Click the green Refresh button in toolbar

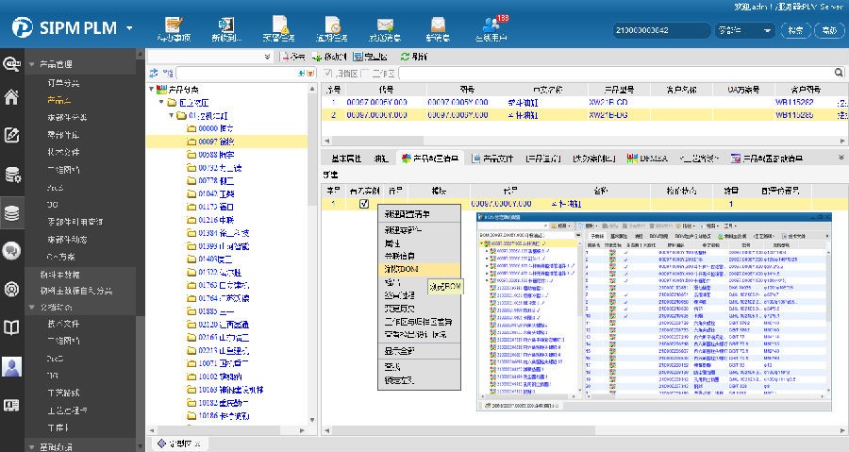414,57
